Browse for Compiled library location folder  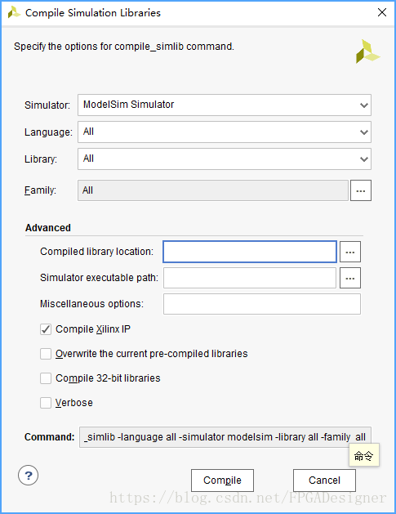pos(350,252)
